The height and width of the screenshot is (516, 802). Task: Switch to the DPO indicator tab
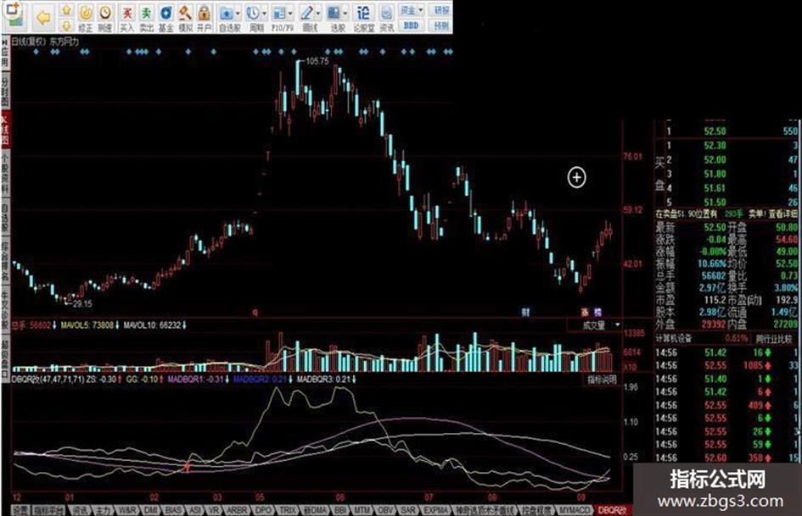[x=263, y=510]
